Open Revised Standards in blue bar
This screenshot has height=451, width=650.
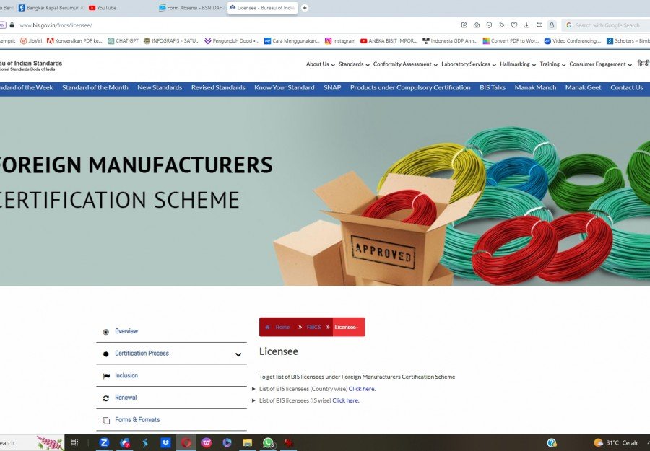coord(218,88)
